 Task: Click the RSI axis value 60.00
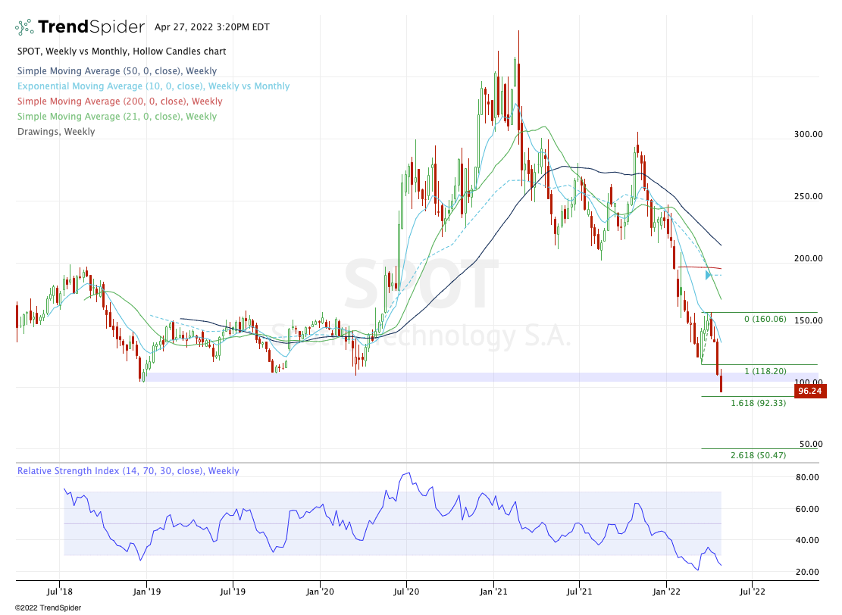[807, 509]
